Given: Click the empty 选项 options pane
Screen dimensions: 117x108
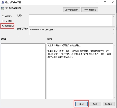Looking at the screenshot, I should 23,71.
